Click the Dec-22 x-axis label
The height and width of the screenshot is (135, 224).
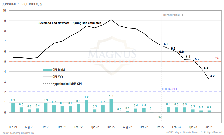click(160, 127)
